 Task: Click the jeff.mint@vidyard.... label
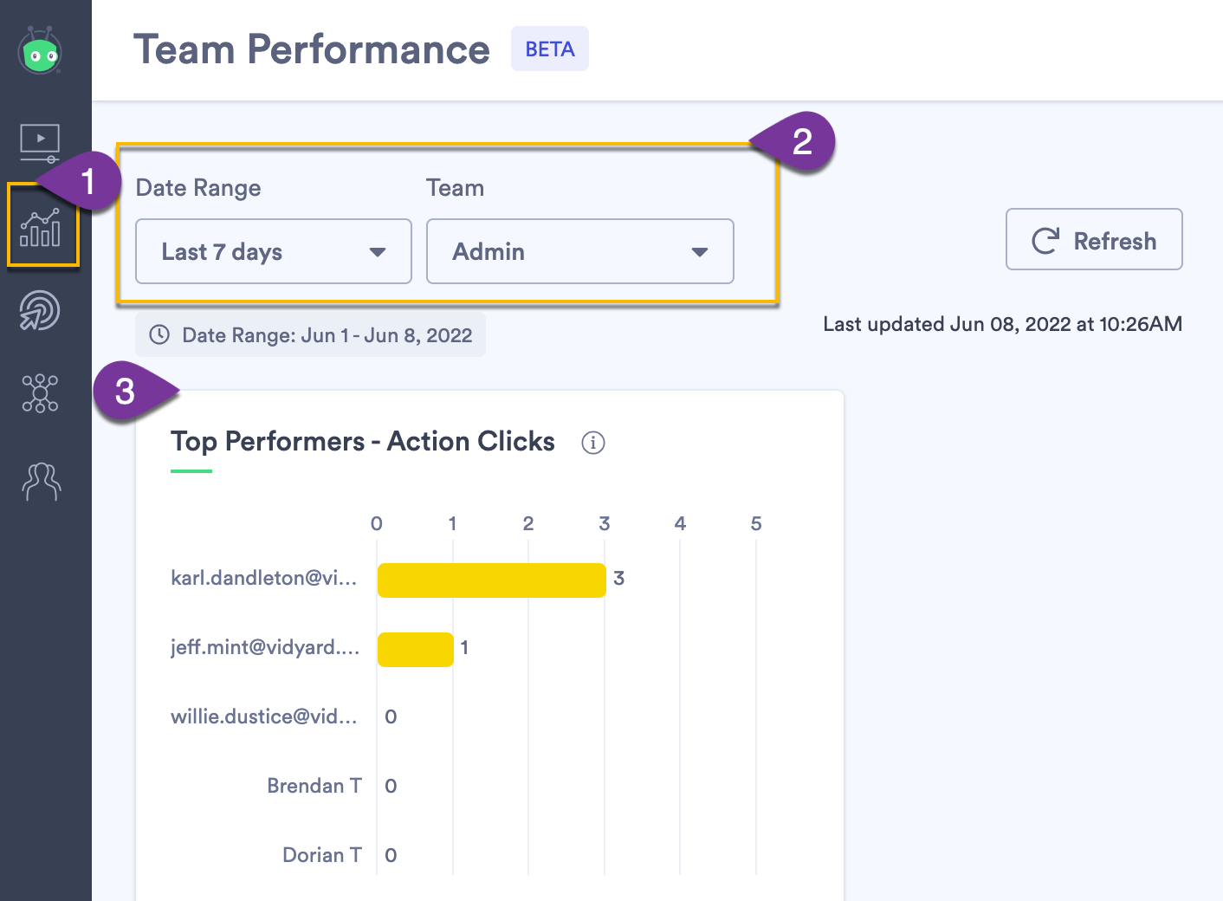coord(265,647)
